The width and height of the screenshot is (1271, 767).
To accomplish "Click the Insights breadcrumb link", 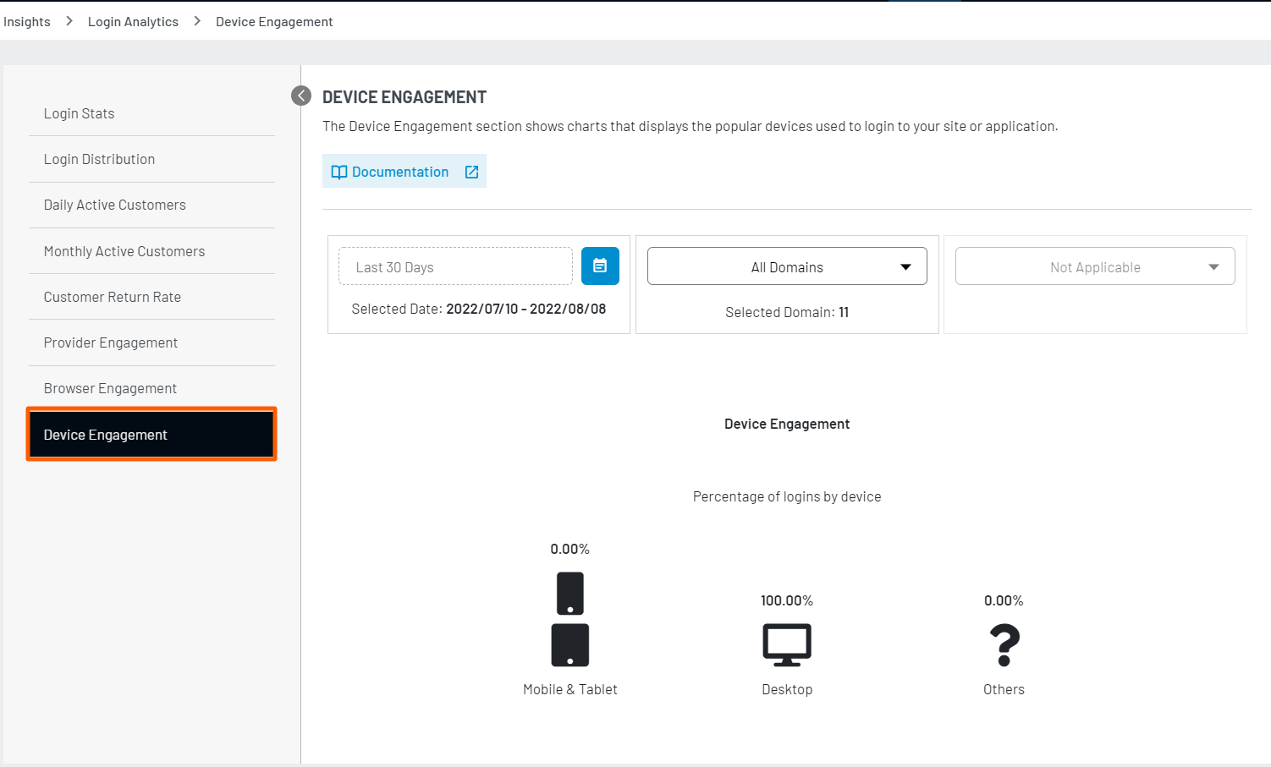I will [x=26, y=20].
